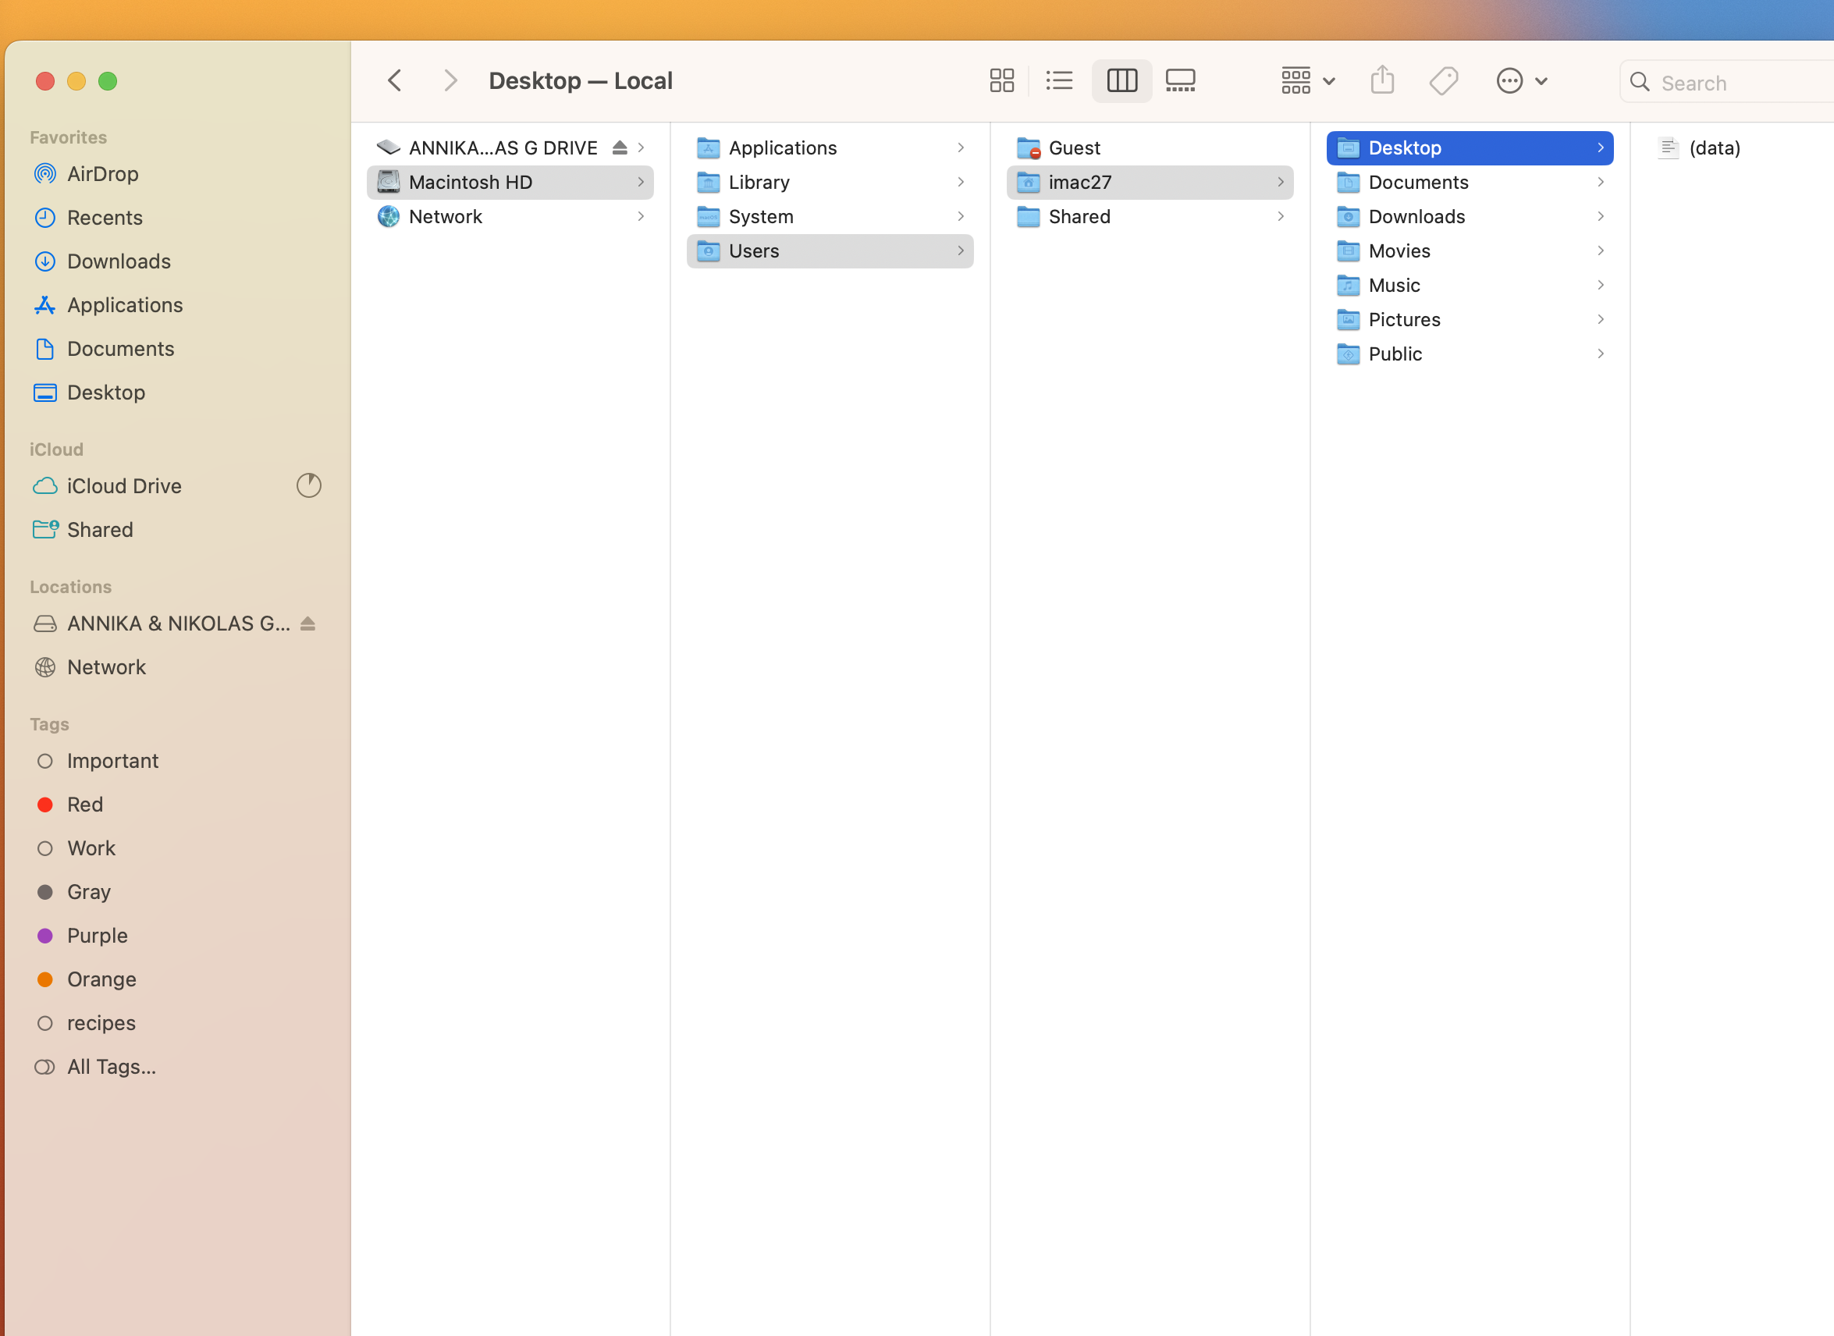Open the Group By dropdown
The image size is (1834, 1336).
(x=1306, y=81)
